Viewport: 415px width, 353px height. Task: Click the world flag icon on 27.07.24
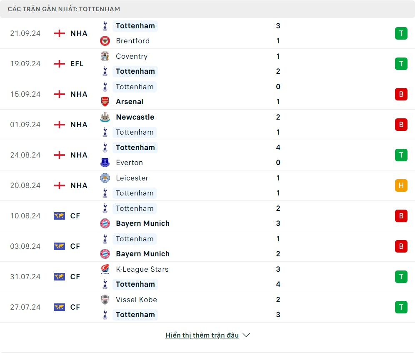click(x=60, y=307)
